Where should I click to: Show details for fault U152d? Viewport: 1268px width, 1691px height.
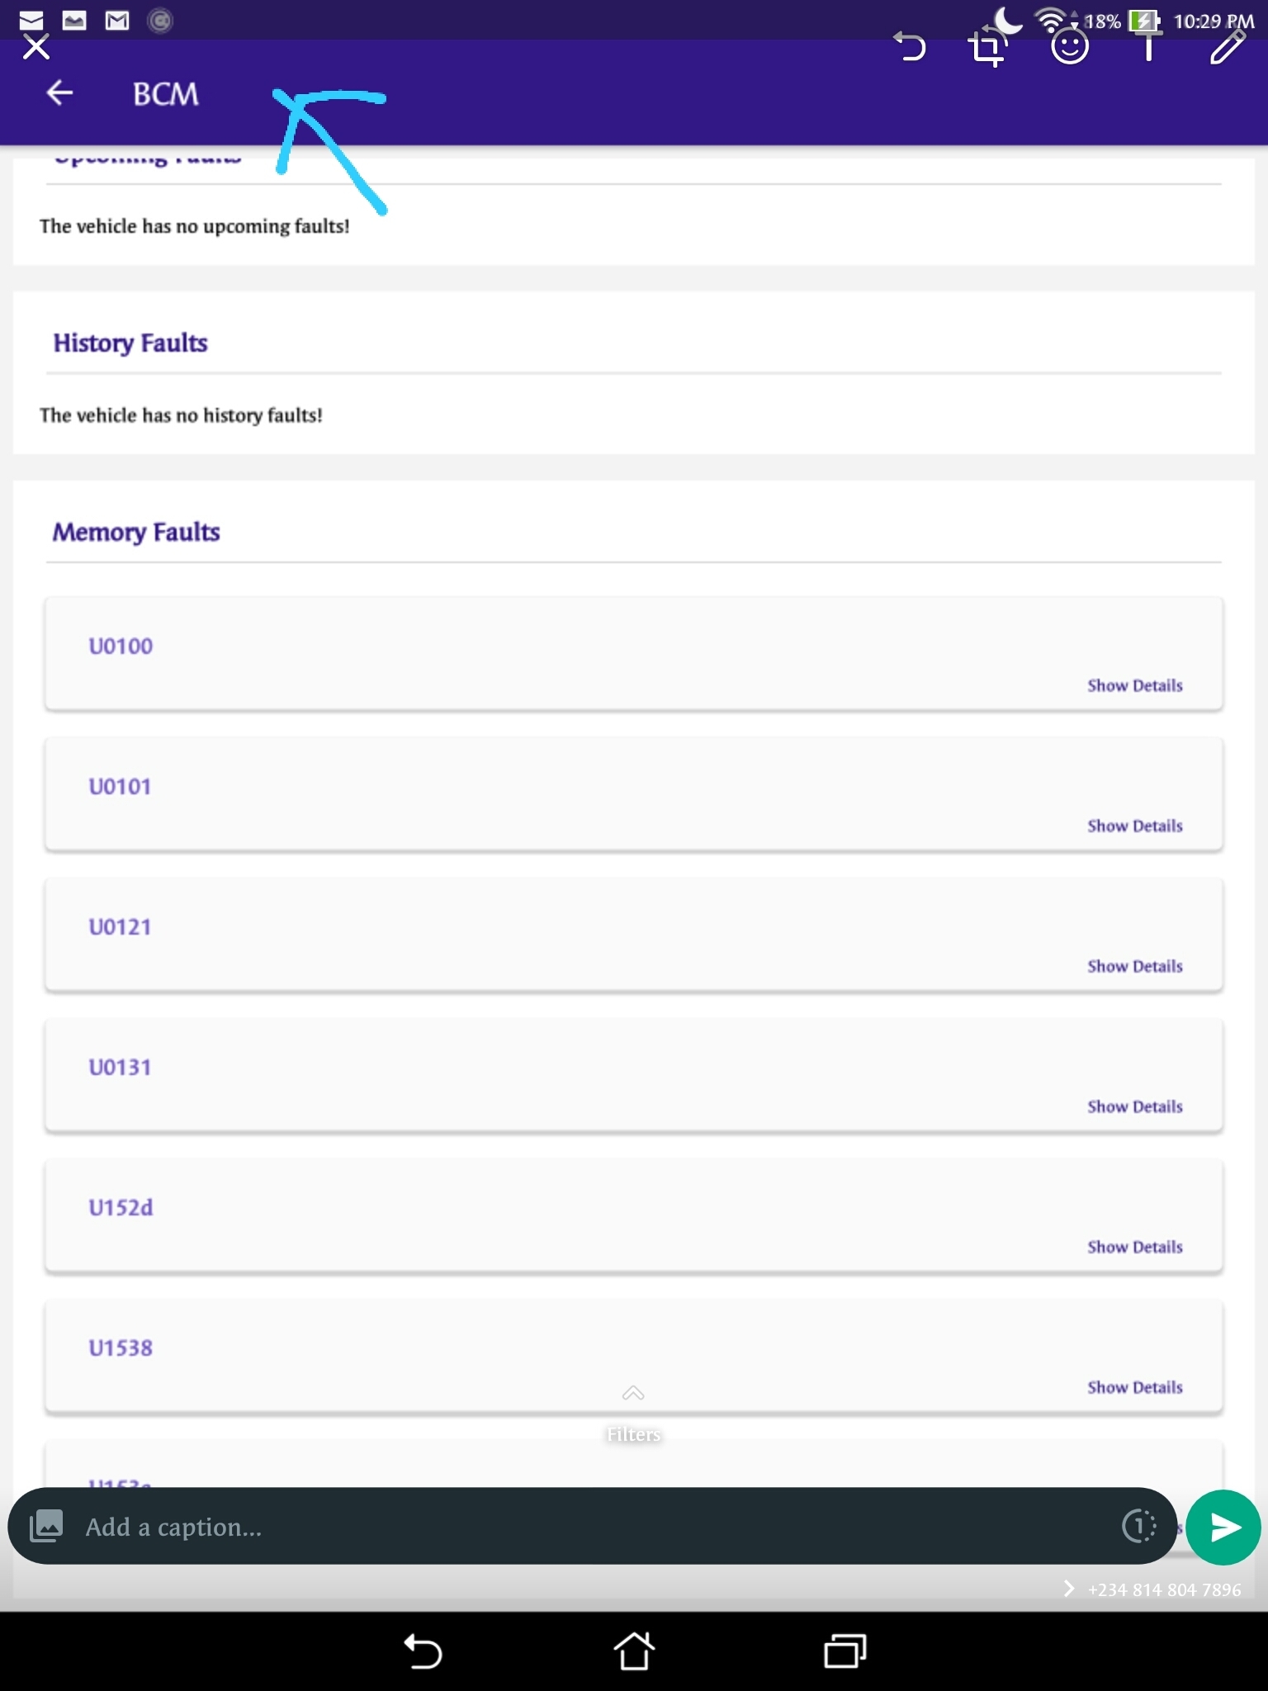(1134, 1247)
